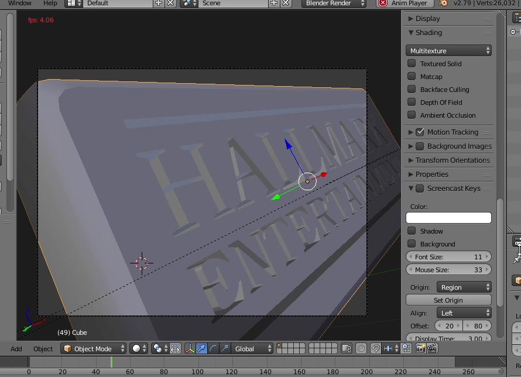Toggle manipulate center points icon

coord(175,348)
